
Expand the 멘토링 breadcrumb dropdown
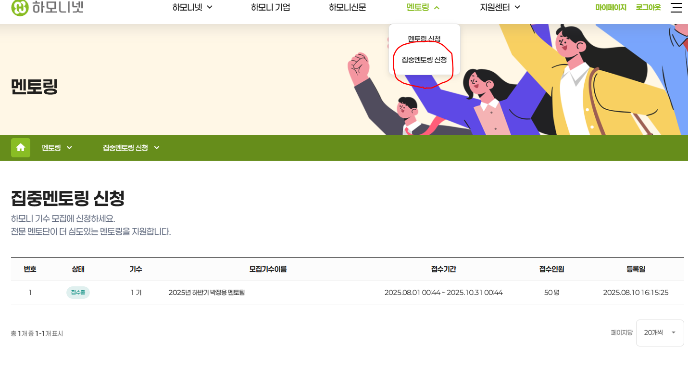57,148
